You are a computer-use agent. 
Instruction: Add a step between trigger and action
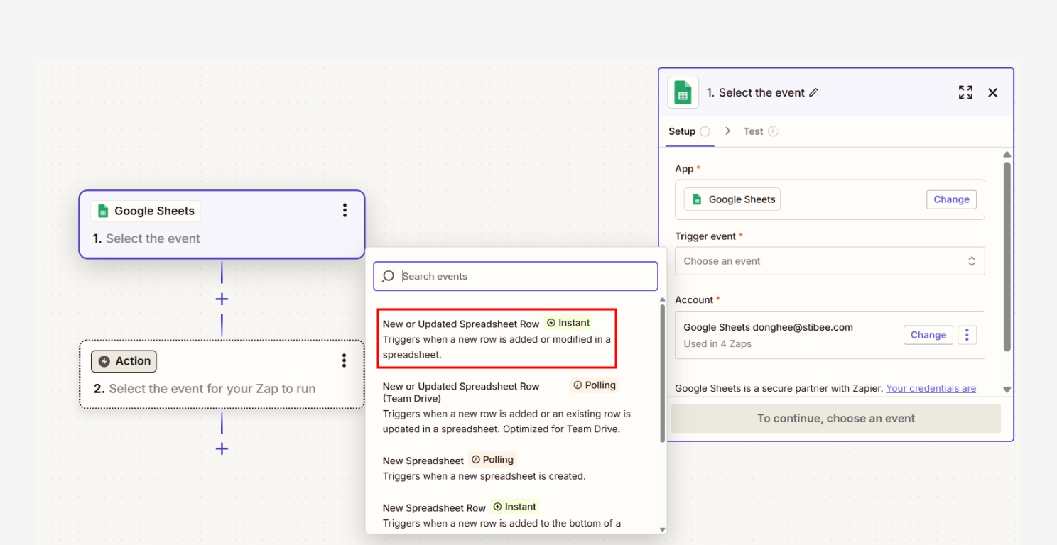(222, 299)
